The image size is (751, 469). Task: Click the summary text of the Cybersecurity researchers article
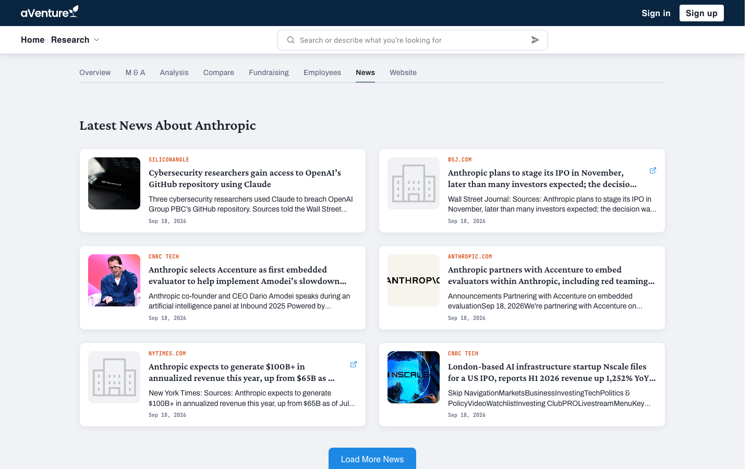(x=251, y=204)
